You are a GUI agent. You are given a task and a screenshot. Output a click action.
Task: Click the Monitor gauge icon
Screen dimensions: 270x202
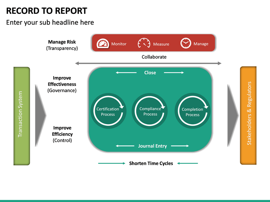(x=102, y=43)
